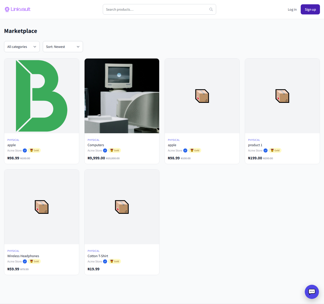
Task: Click Gold badge on Computers card
Action: (x=115, y=150)
